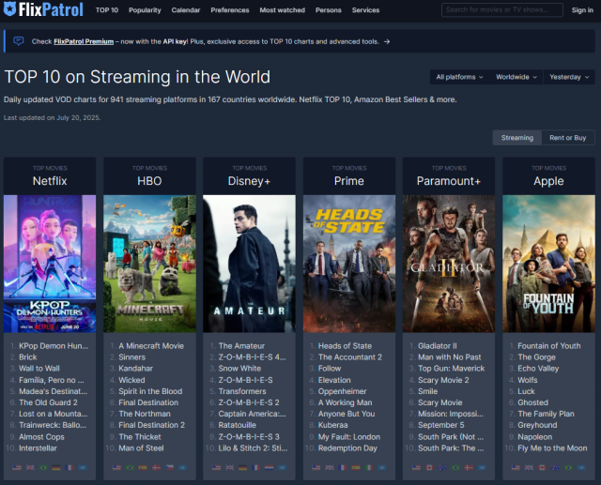Open the Heads of State poster

click(349, 264)
